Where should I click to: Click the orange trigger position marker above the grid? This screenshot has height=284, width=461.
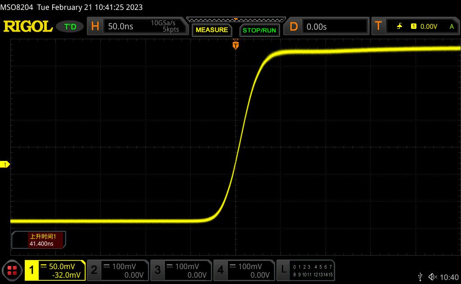coord(235,45)
